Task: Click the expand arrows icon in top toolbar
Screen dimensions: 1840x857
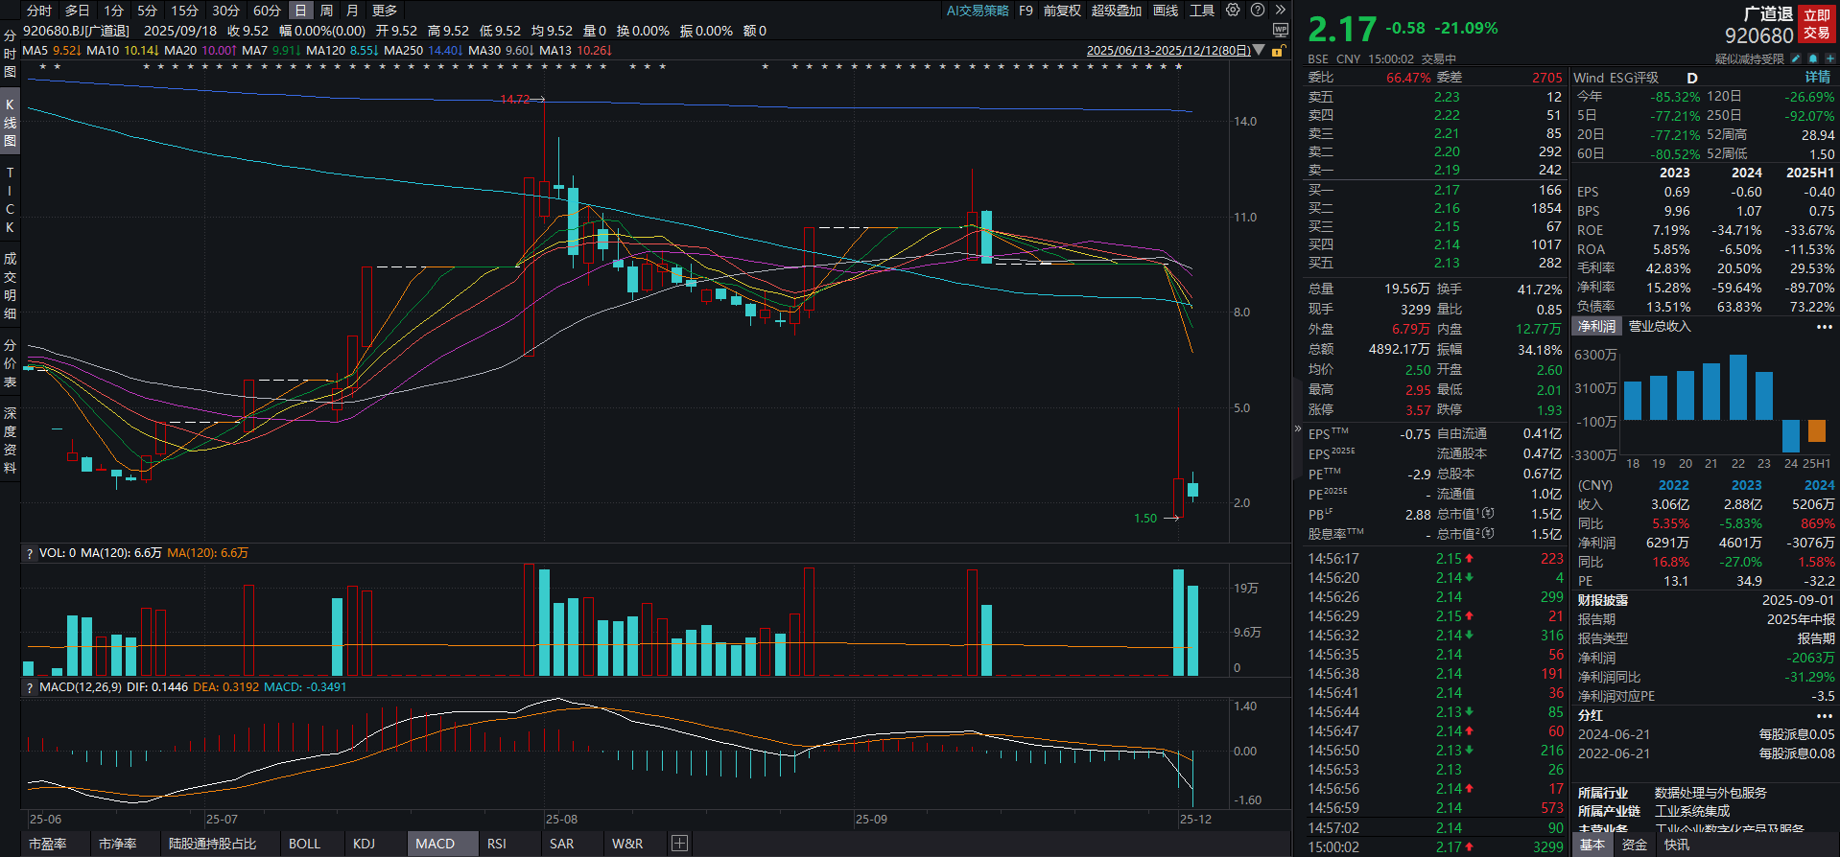Action: (1280, 11)
